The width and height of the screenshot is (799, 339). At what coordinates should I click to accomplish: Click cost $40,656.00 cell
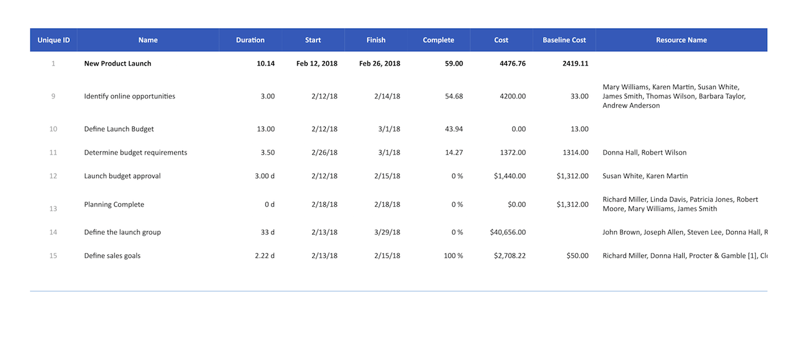point(508,232)
